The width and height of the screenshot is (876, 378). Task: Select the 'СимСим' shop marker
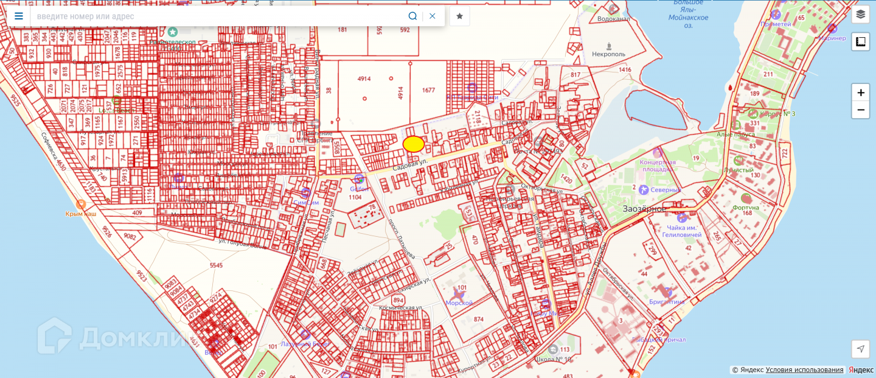[x=306, y=192]
